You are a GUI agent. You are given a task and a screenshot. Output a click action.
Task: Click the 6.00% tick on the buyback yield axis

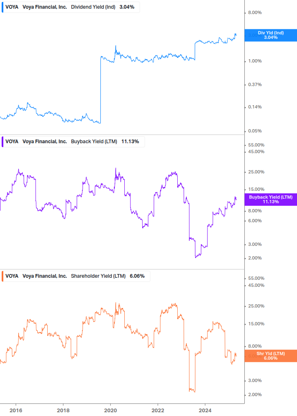pyautogui.click(x=255, y=221)
